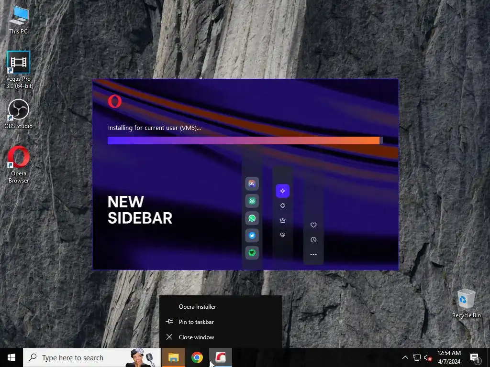
Task: Launch Google Chrome from the taskbar
Action: tap(197, 357)
